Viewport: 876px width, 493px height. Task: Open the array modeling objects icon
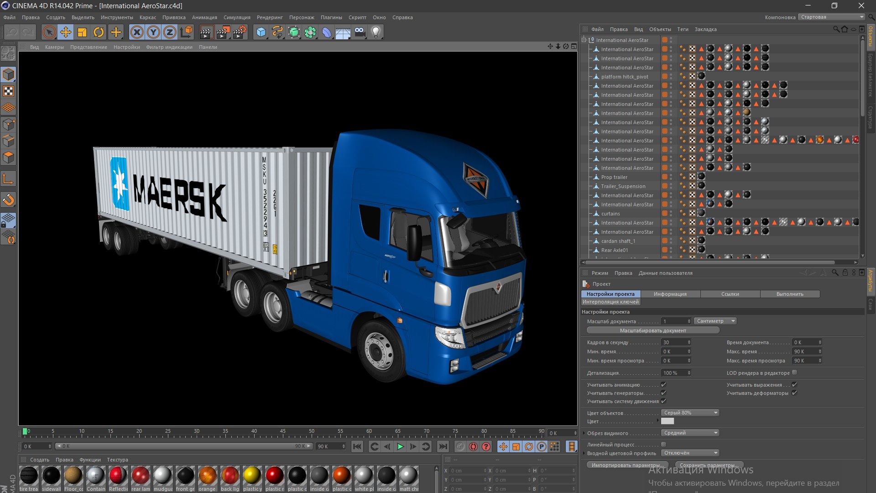310,32
